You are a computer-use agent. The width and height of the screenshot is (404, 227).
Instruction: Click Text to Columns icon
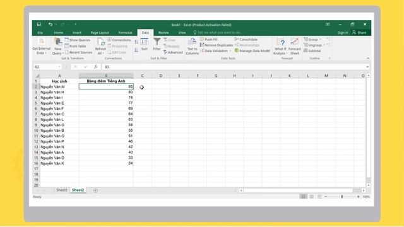point(192,46)
